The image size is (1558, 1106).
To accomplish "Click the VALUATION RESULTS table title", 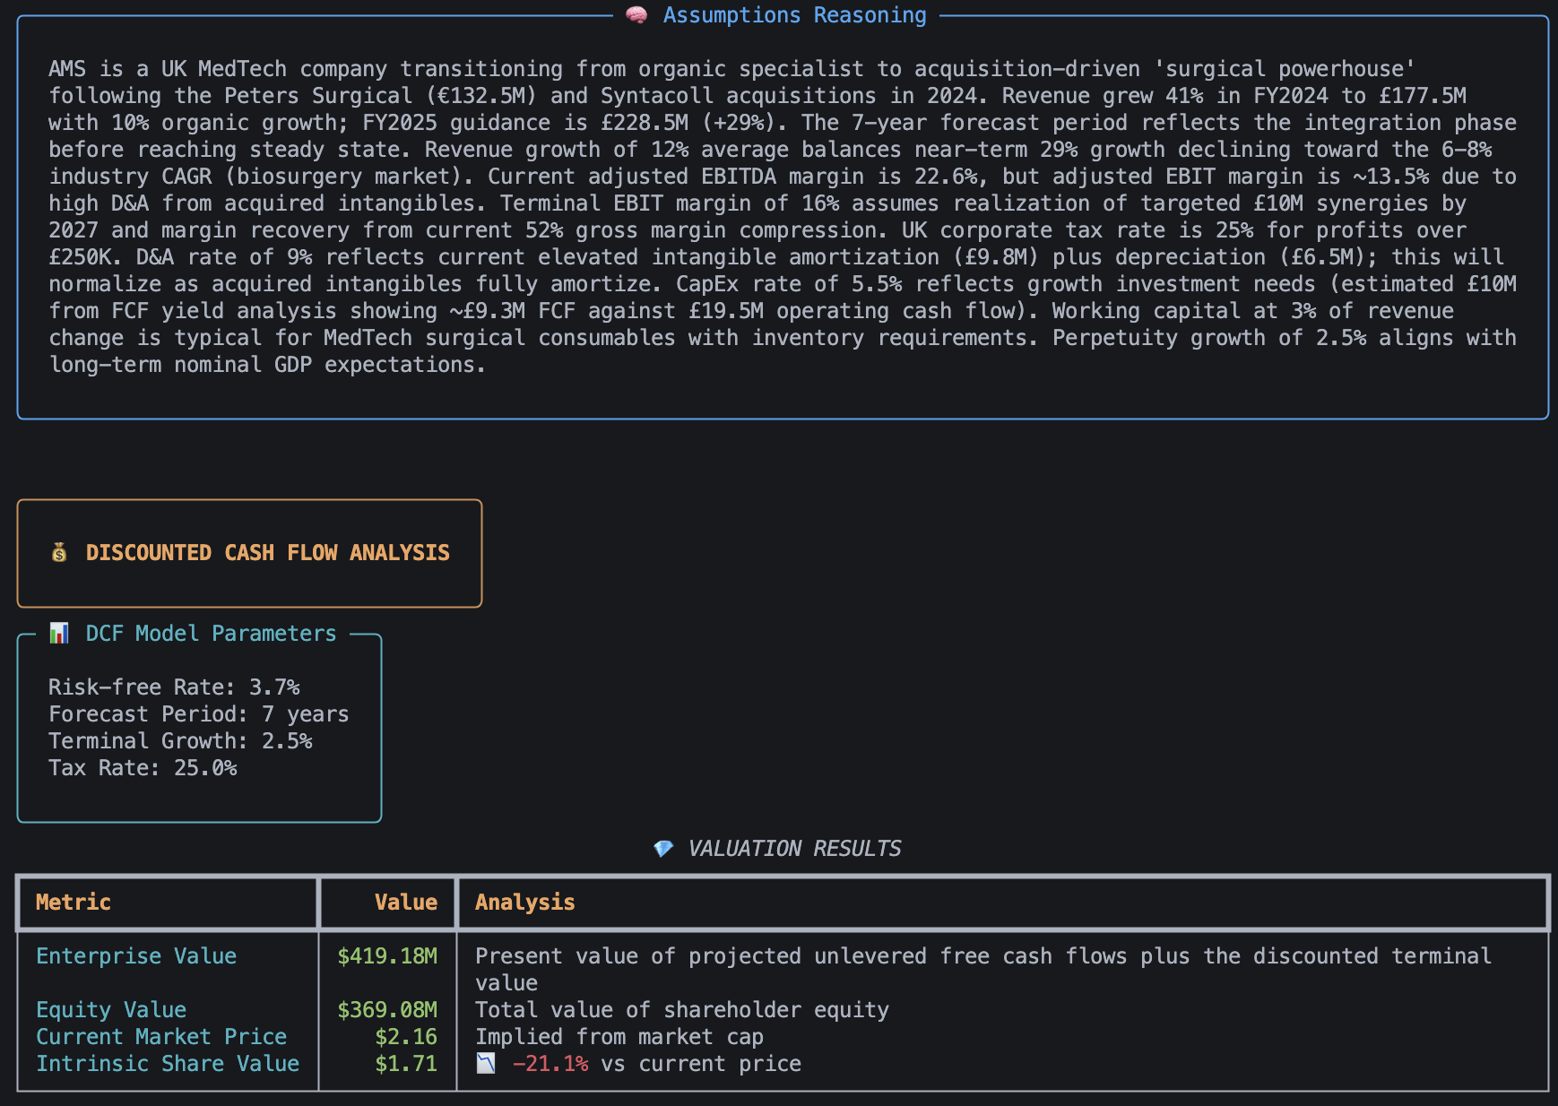I will coord(794,849).
